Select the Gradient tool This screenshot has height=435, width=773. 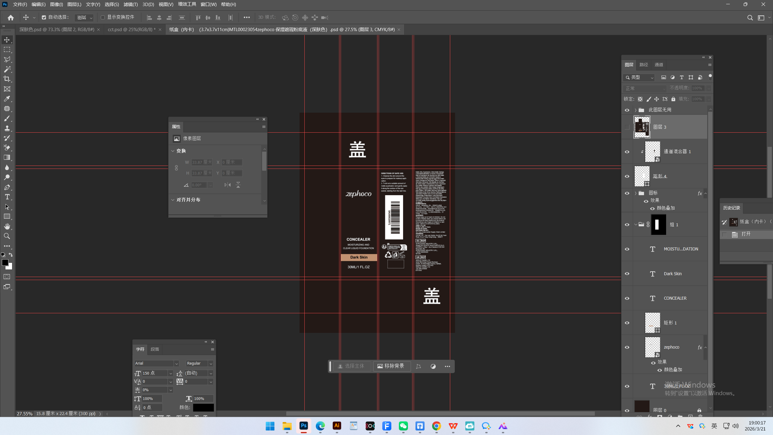pos(7,157)
